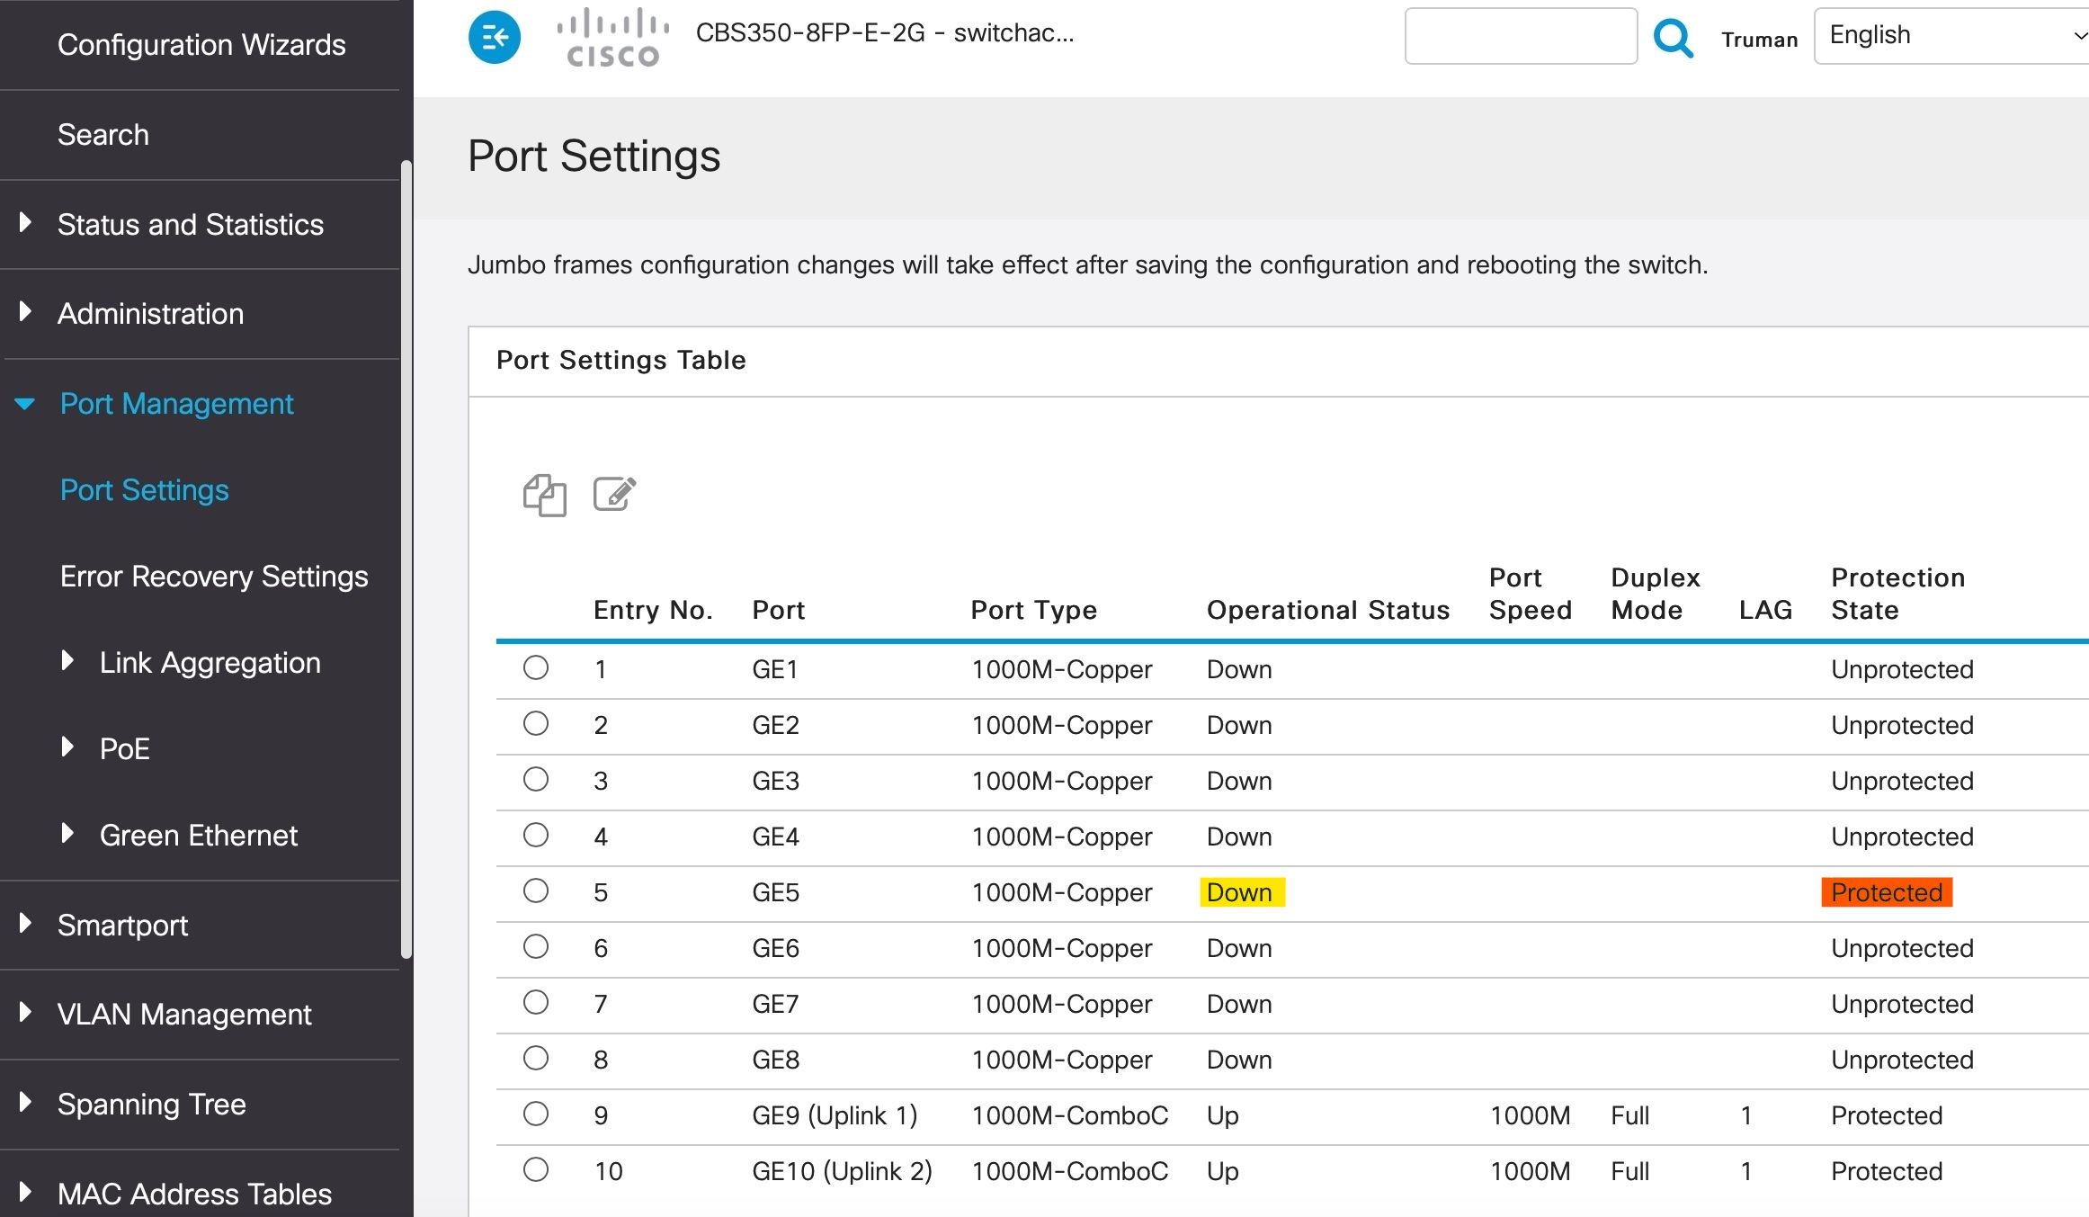Expand PoE submenu arrow
This screenshot has height=1217, width=2089.
(67, 747)
